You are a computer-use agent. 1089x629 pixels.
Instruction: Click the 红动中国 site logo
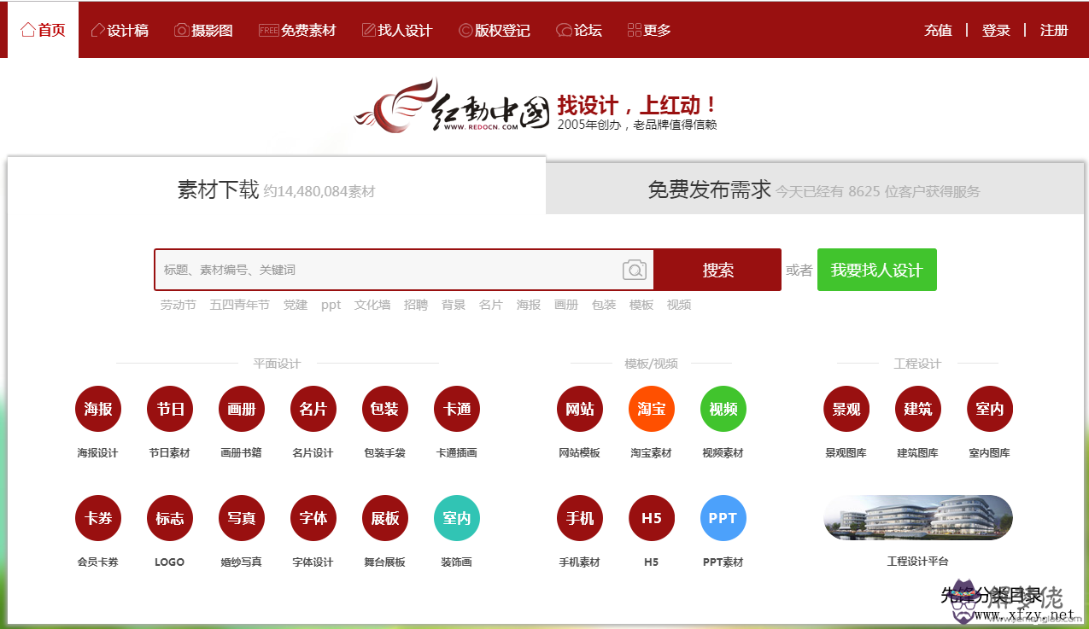click(x=452, y=106)
